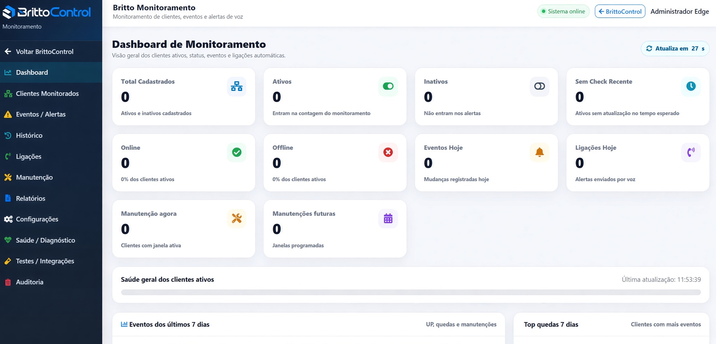The image size is (716, 344).
Task: Click the Manutenção agora tools icon
Action: 236,218
